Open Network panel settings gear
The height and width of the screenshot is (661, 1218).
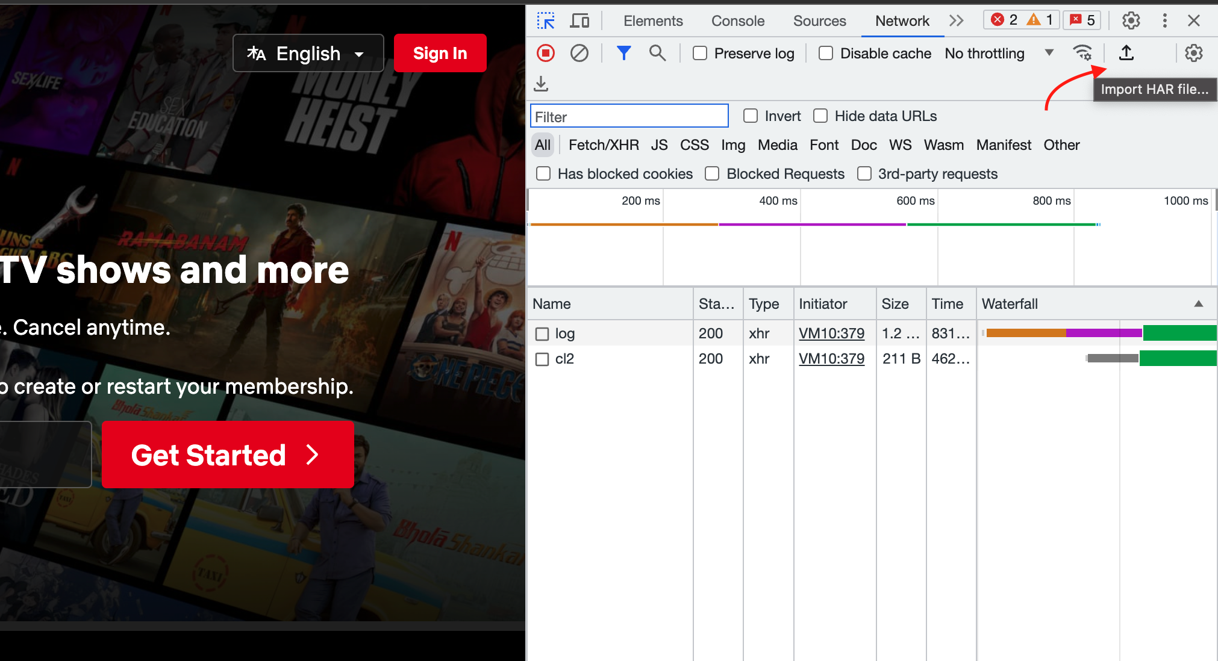tap(1194, 53)
